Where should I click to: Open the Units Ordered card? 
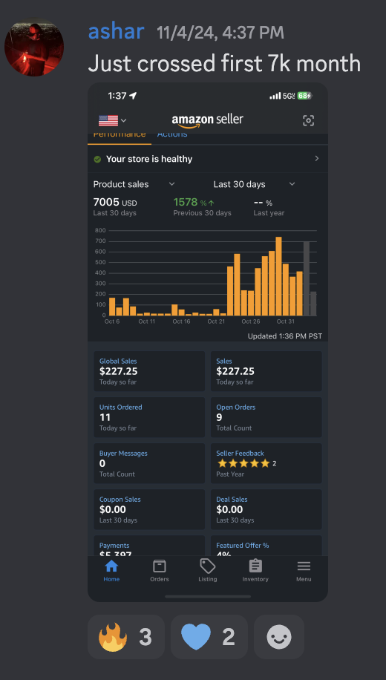click(x=149, y=417)
